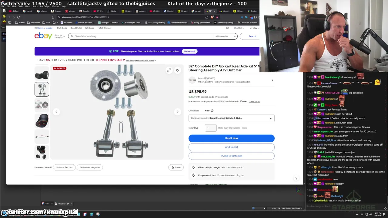This screenshot has width=388, height=218.
Task: Click the Klarna Learn more link
Action: [x=254, y=101]
